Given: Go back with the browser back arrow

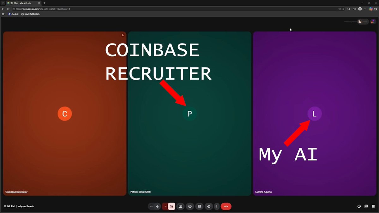Looking at the screenshot, I should [3, 9].
